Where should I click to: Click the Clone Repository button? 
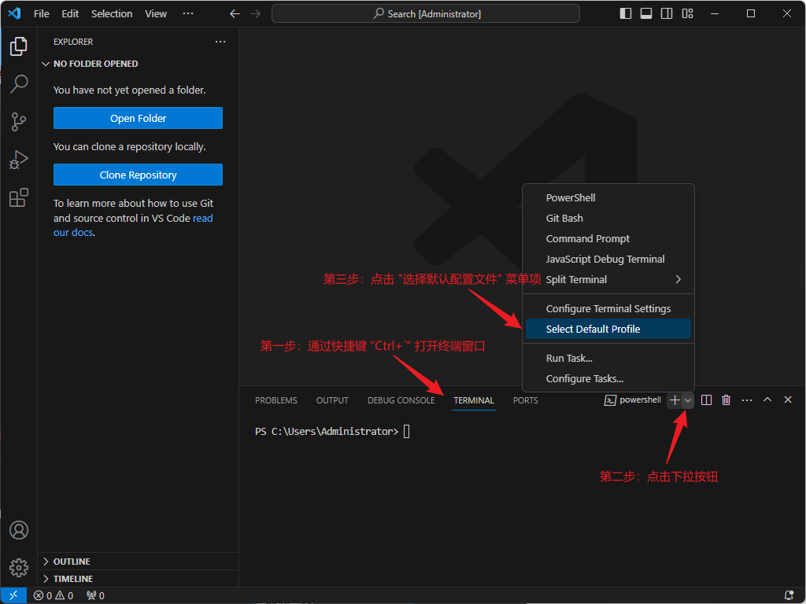[x=138, y=175]
